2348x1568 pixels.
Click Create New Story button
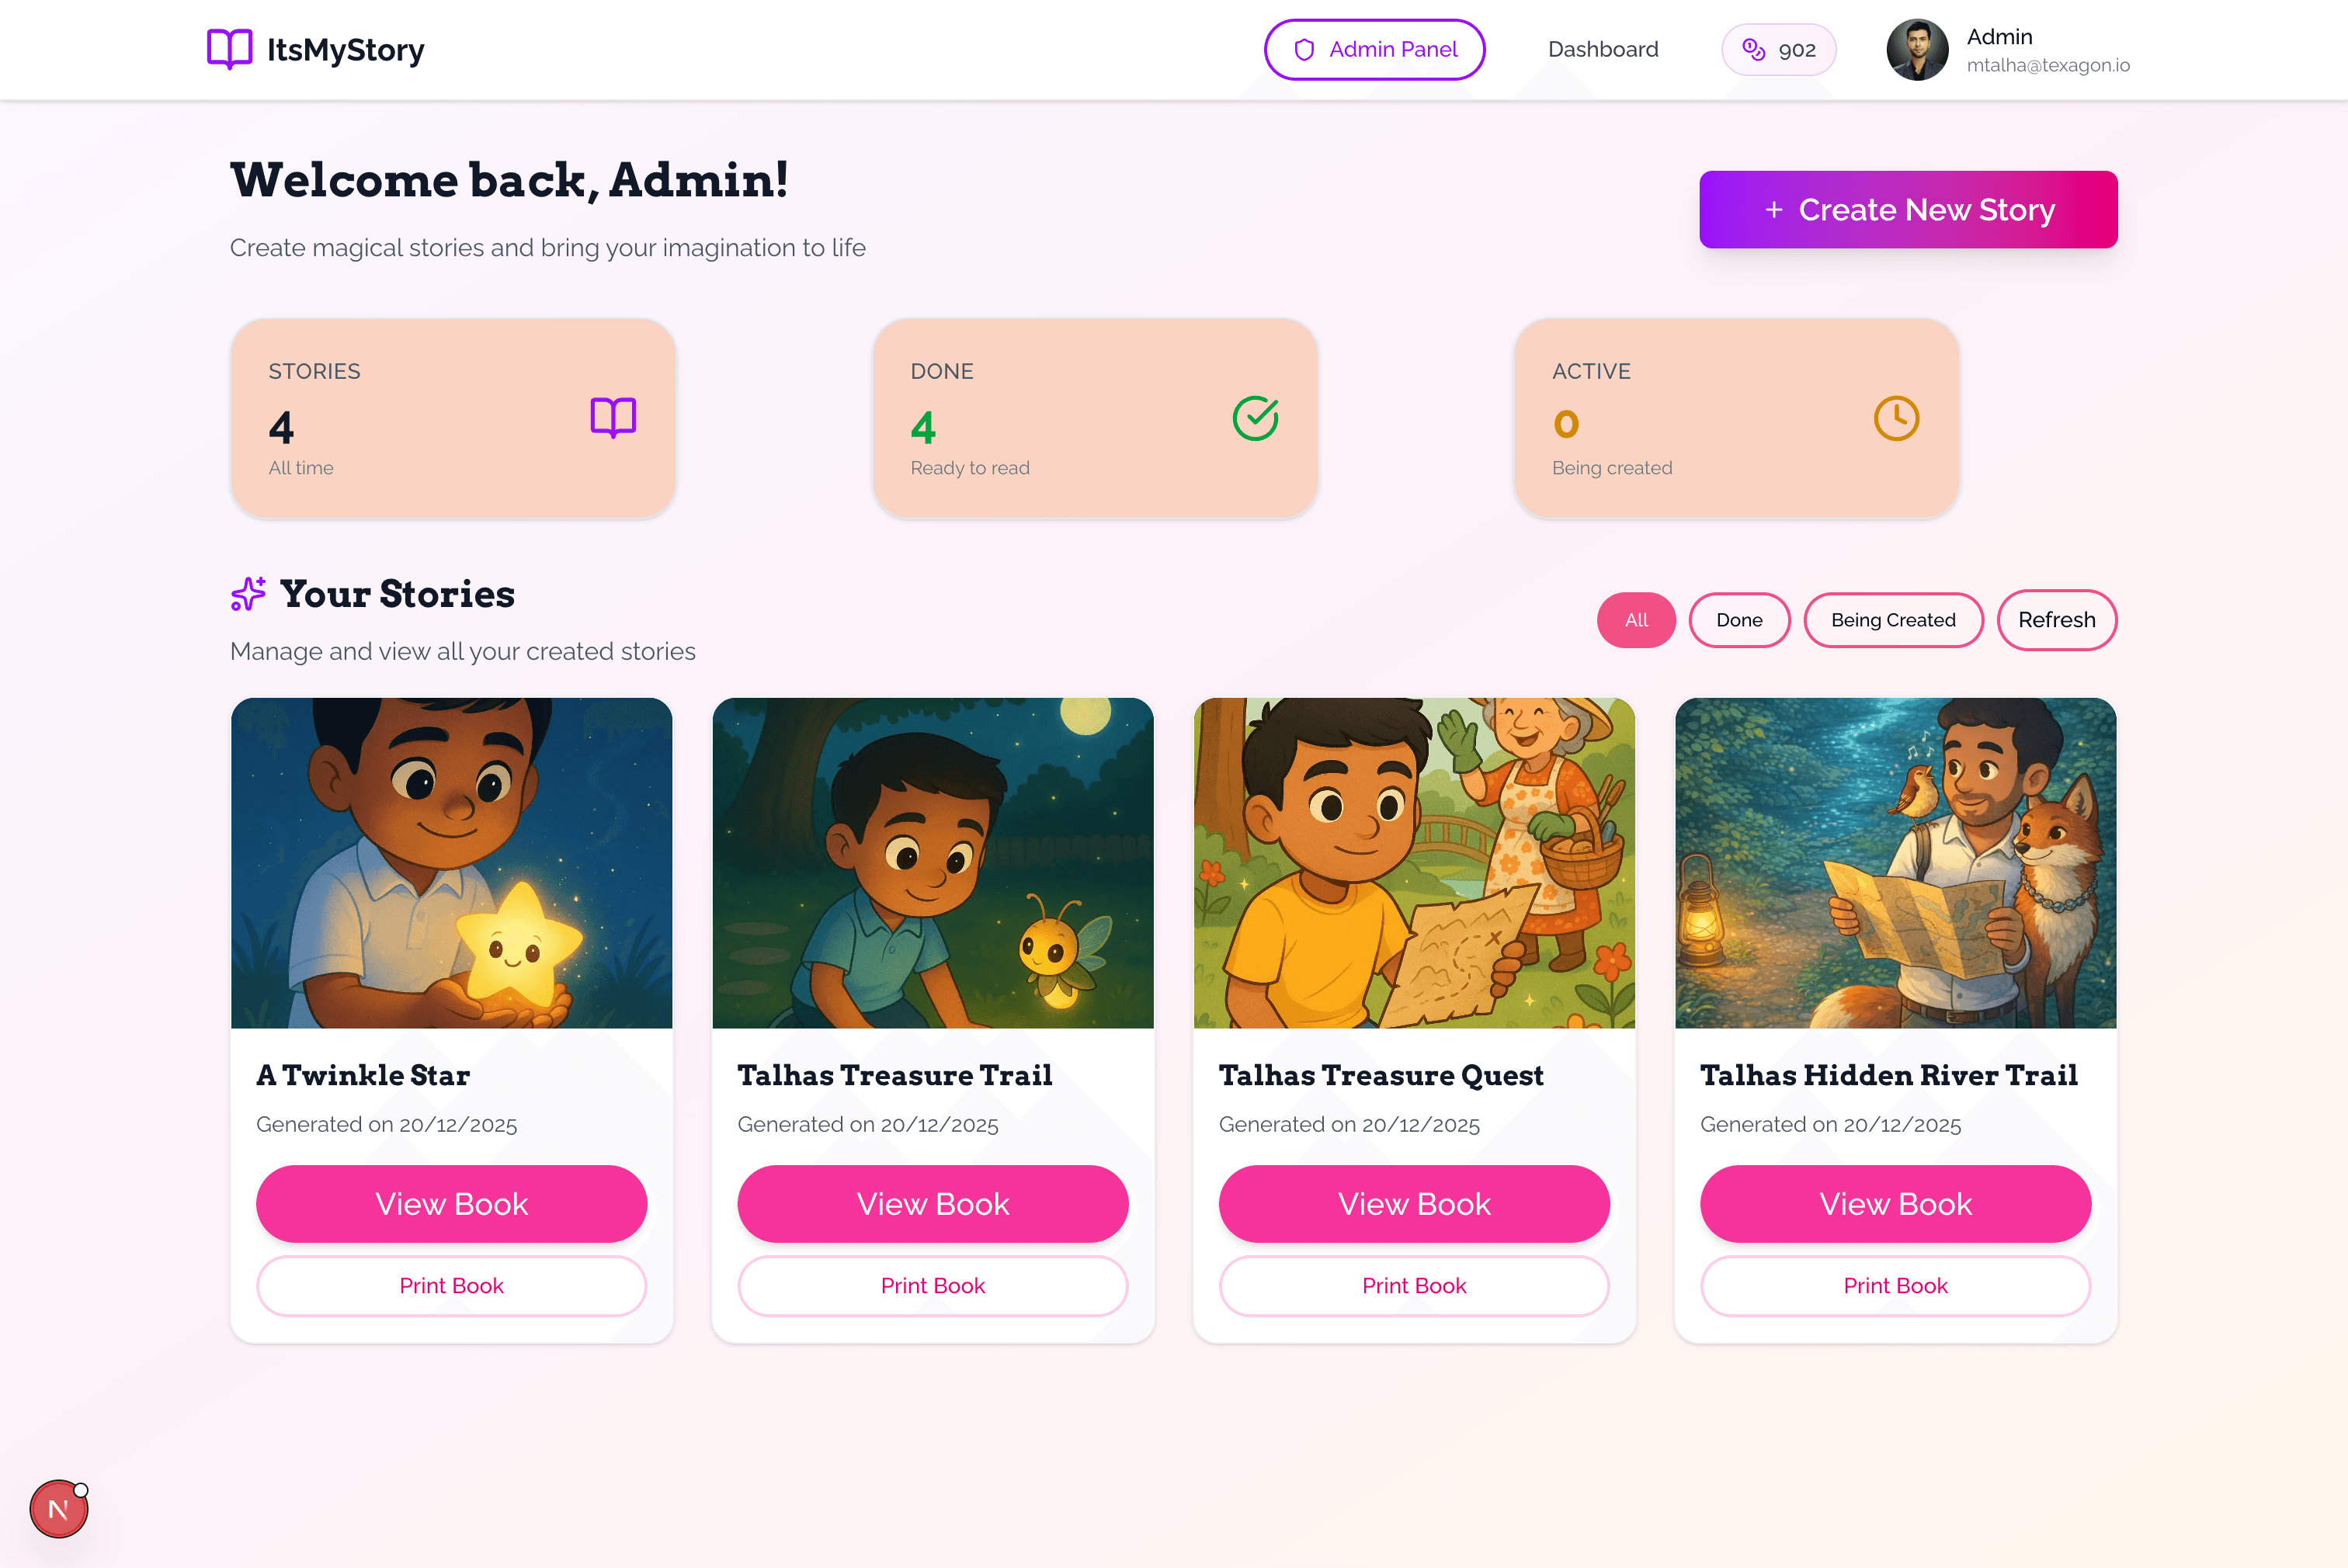pyautogui.click(x=1908, y=210)
